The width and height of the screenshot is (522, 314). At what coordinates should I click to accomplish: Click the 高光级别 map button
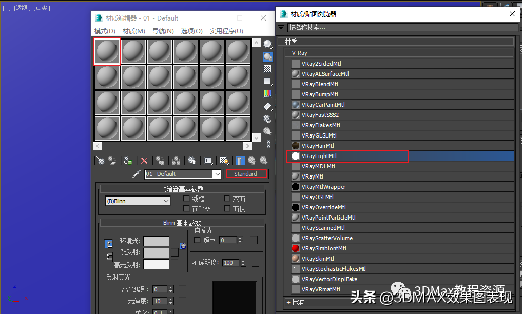[182, 289]
